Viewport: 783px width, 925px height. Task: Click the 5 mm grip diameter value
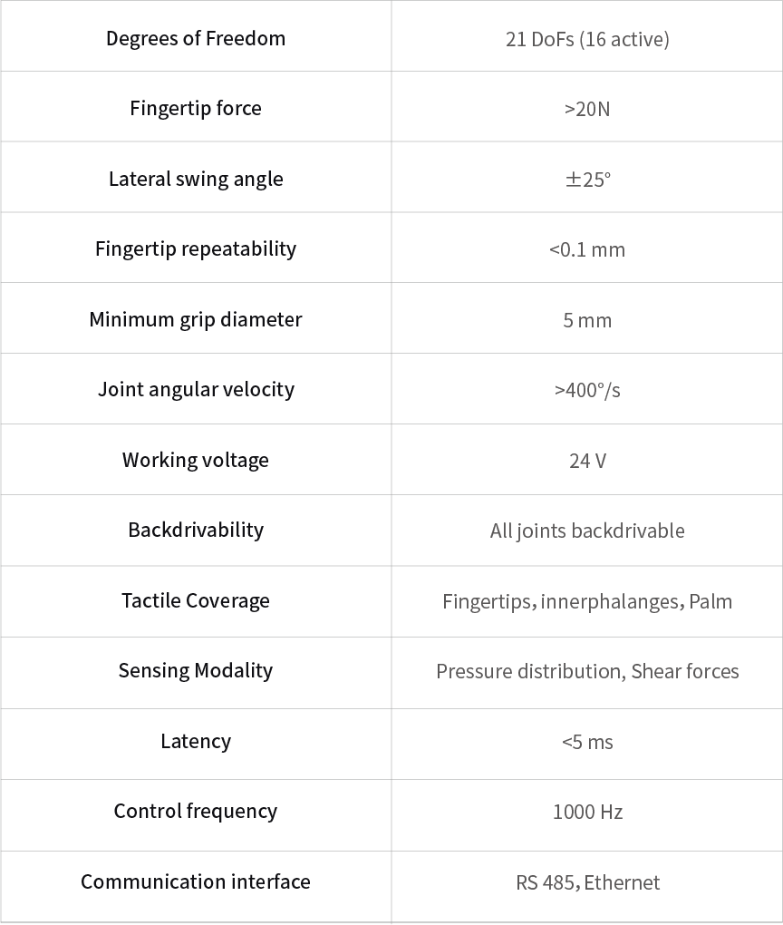click(587, 320)
